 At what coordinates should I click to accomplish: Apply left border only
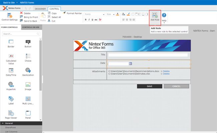tap(140, 14)
